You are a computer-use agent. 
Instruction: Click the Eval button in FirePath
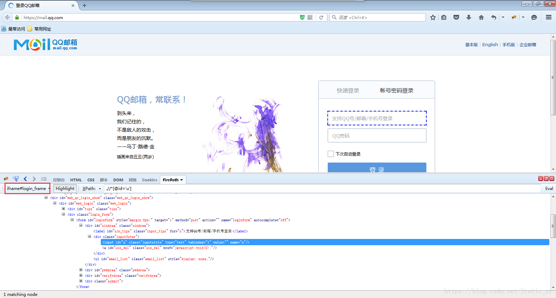549,189
